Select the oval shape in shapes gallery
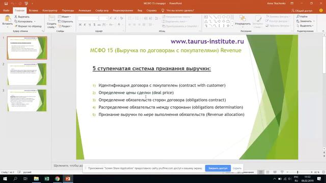This screenshot has width=326, height=183. (224, 17)
